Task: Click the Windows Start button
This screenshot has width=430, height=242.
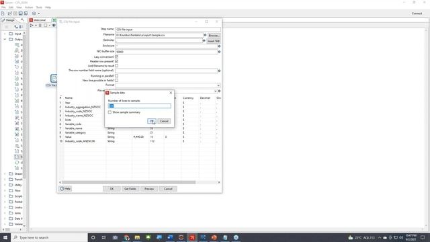Action: (5, 237)
